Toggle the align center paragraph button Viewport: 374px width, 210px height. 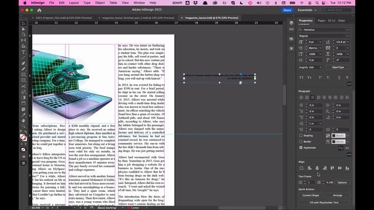pyautogui.click(x=307, y=97)
